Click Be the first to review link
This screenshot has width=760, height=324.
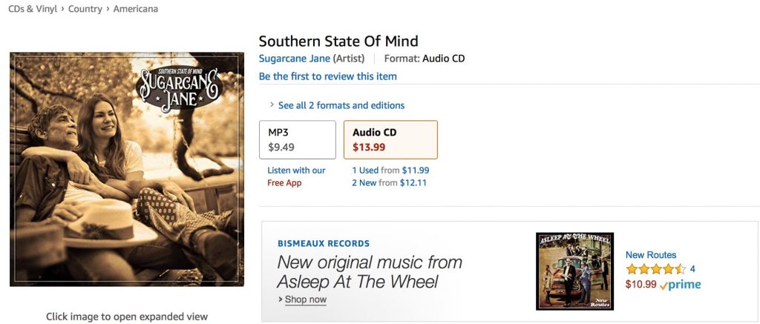coord(327,76)
